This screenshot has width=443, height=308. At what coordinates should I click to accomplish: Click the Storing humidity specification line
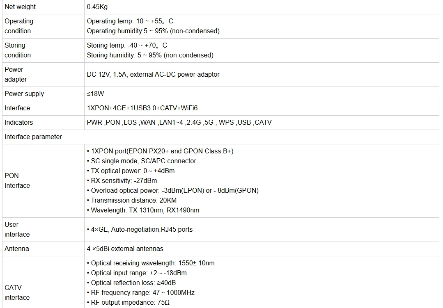(150, 55)
